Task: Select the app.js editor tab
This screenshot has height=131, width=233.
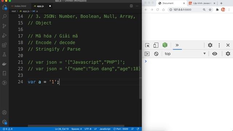Action: [x=40, y=6]
